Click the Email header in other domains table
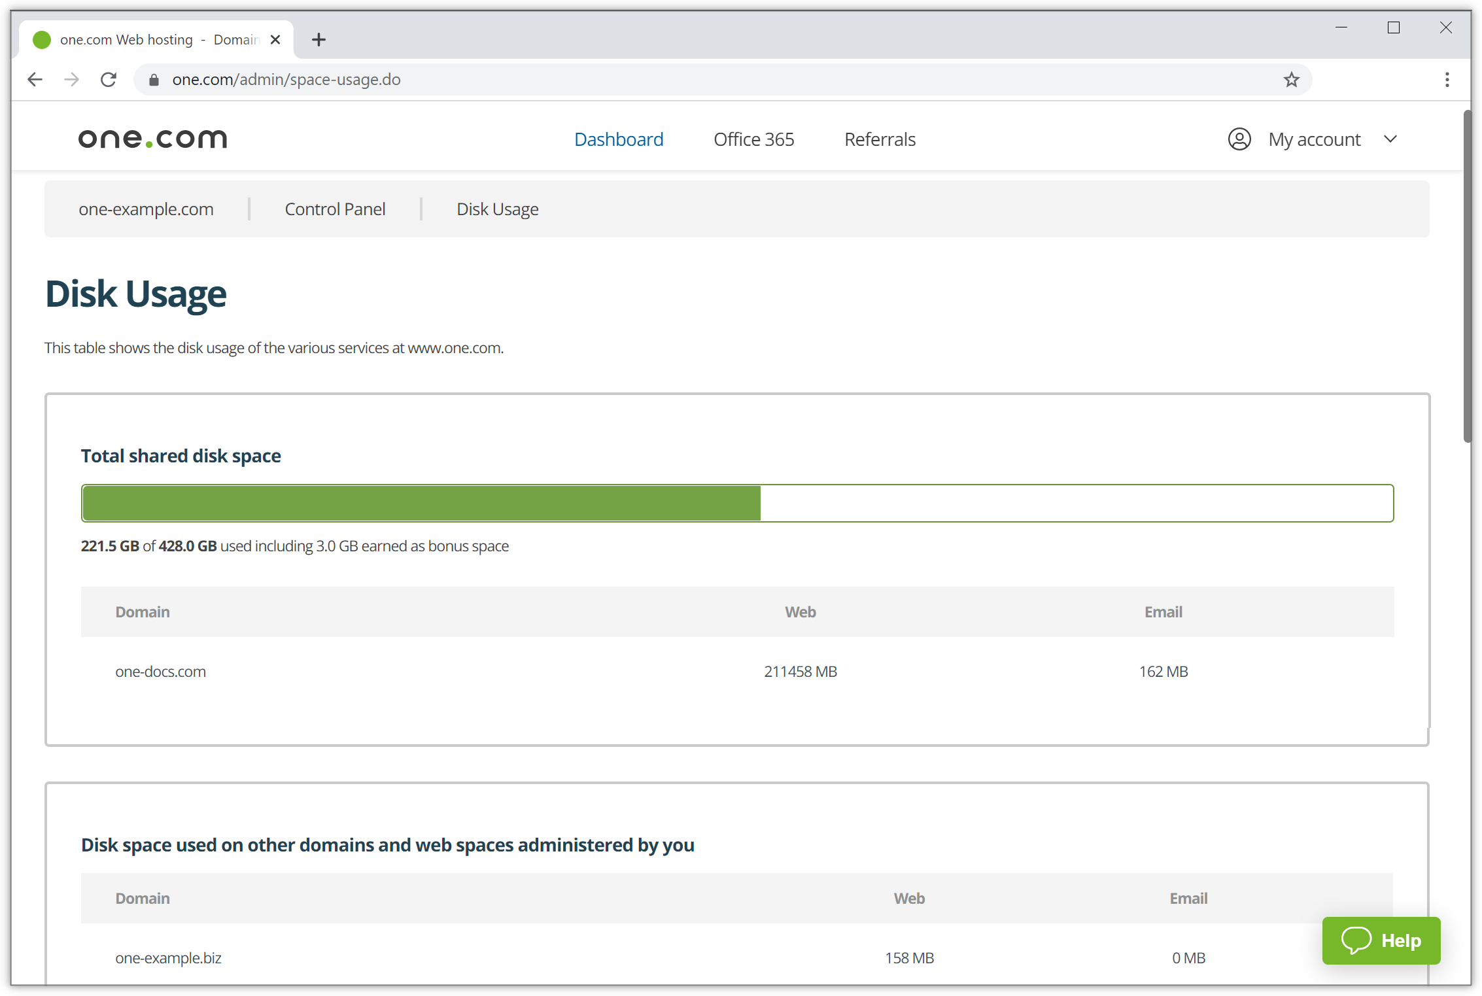 pos(1188,899)
